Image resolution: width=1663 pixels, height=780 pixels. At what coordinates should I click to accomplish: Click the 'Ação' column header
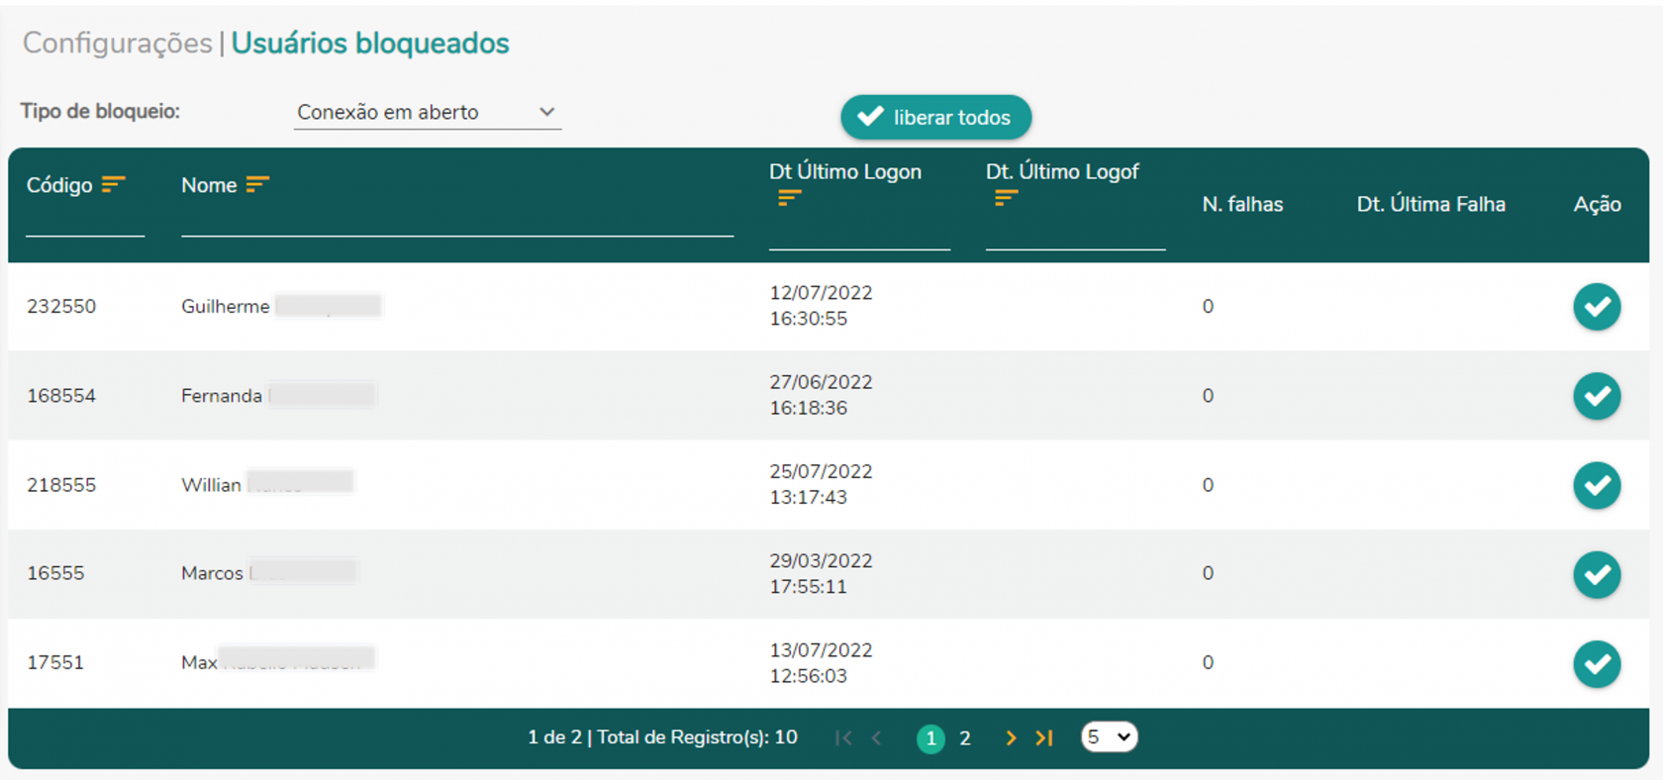point(1597,204)
